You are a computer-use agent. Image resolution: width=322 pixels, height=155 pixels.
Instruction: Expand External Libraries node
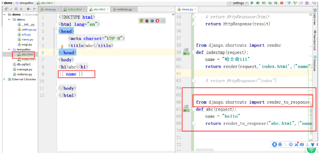tap(4, 79)
